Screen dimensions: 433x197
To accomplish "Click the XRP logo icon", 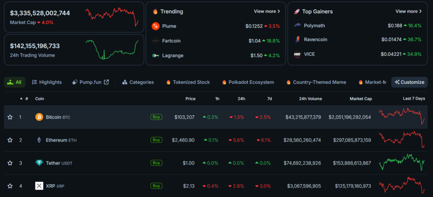I will click(x=39, y=186).
